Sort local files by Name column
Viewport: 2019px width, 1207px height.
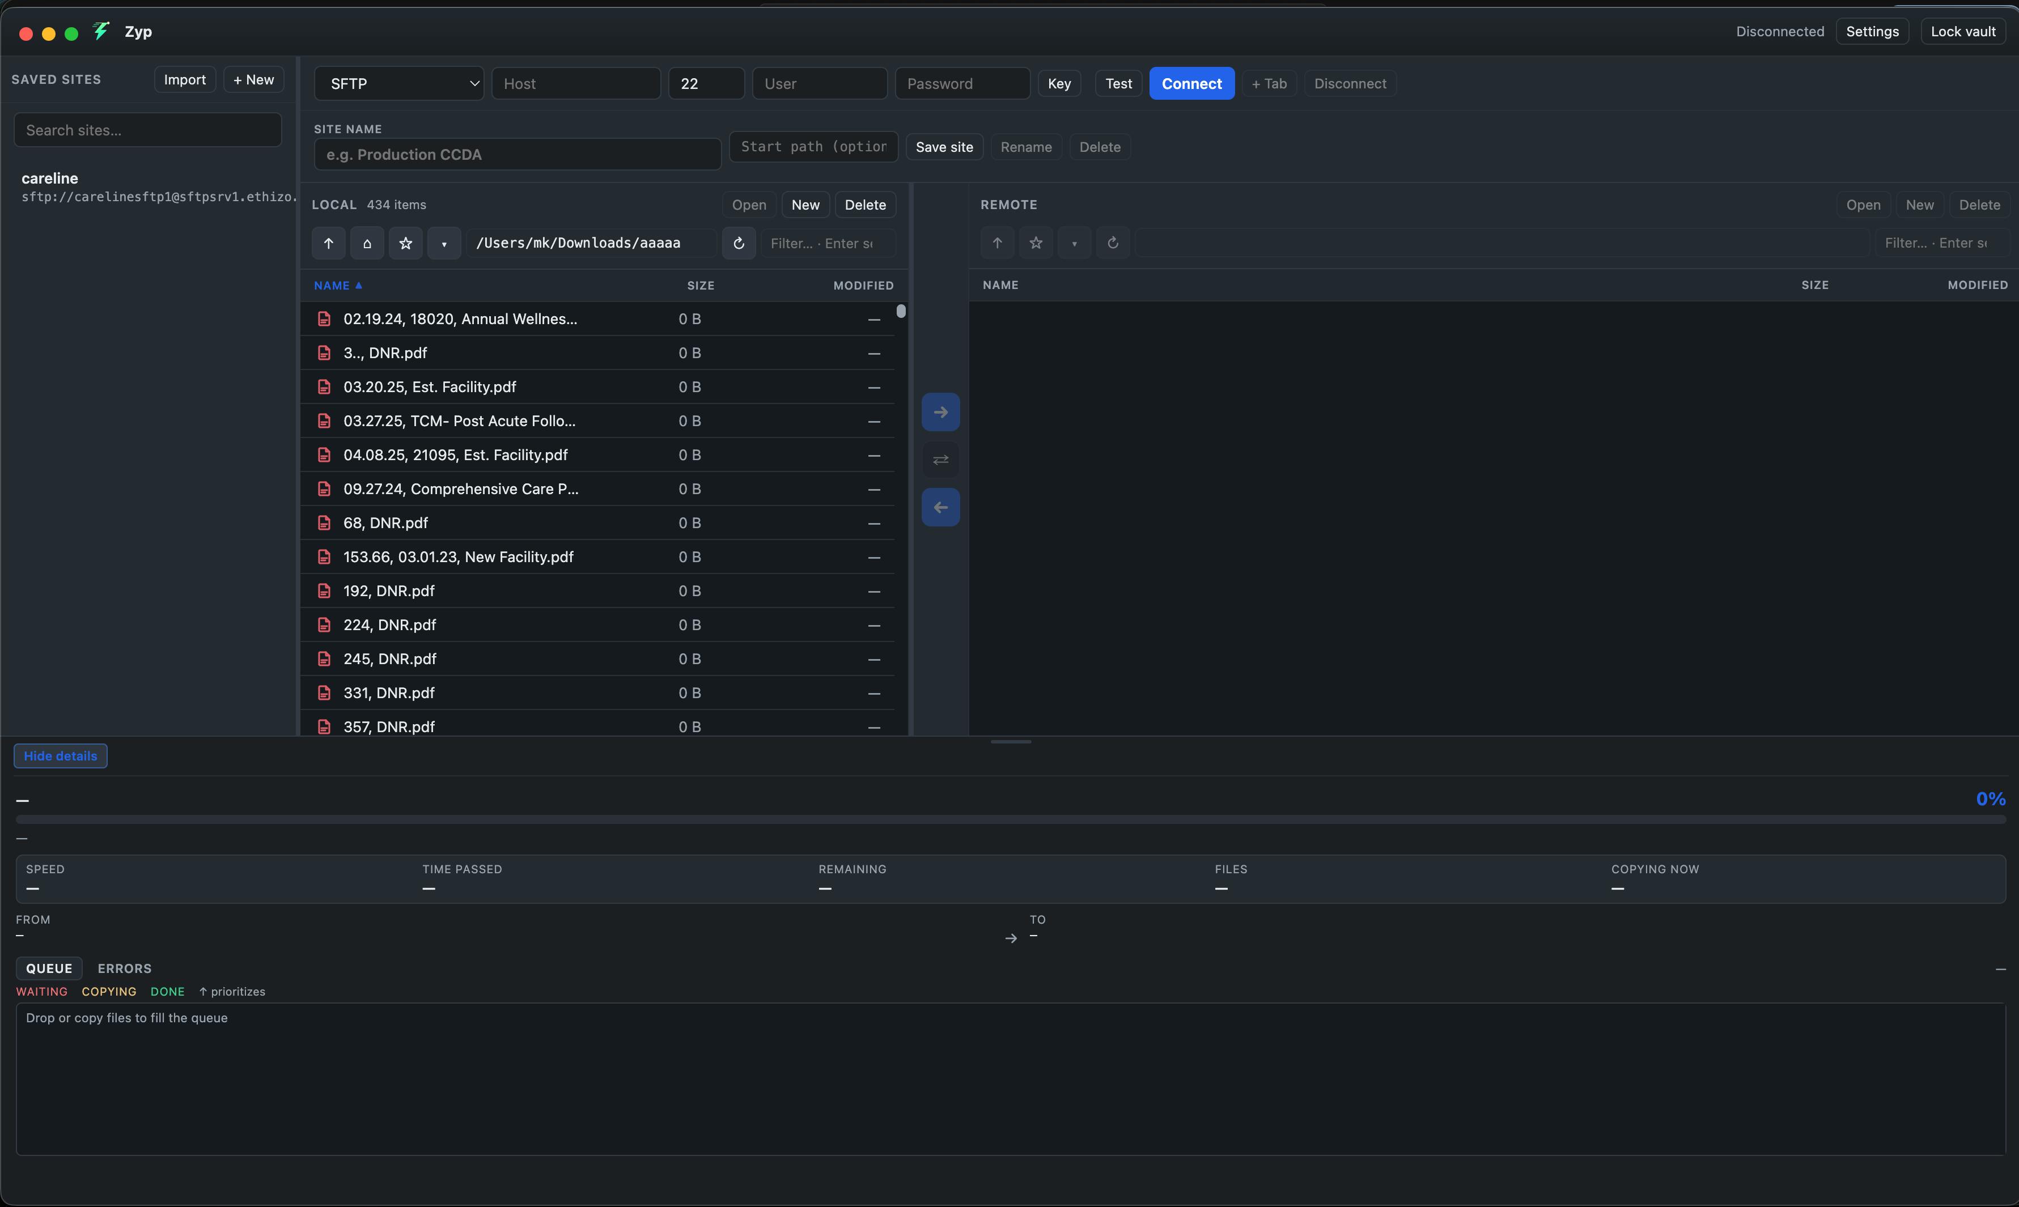tap(338, 286)
